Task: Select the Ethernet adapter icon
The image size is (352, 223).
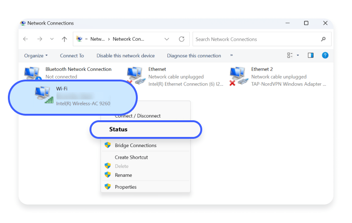Action: [x=136, y=76]
